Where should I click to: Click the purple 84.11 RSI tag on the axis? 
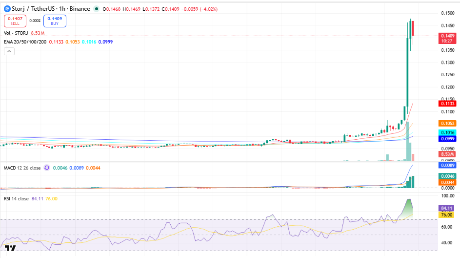(x=446, y=208)
